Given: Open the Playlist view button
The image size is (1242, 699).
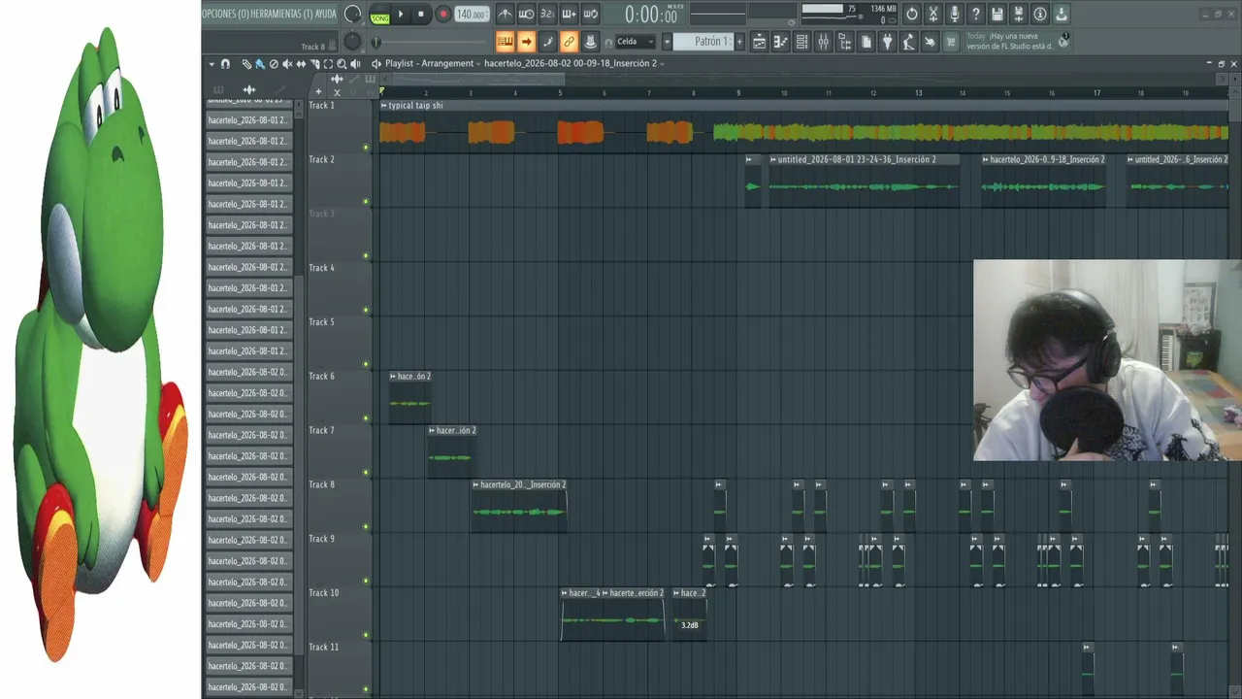Looking at the screenshot, I should click(759, 42).
